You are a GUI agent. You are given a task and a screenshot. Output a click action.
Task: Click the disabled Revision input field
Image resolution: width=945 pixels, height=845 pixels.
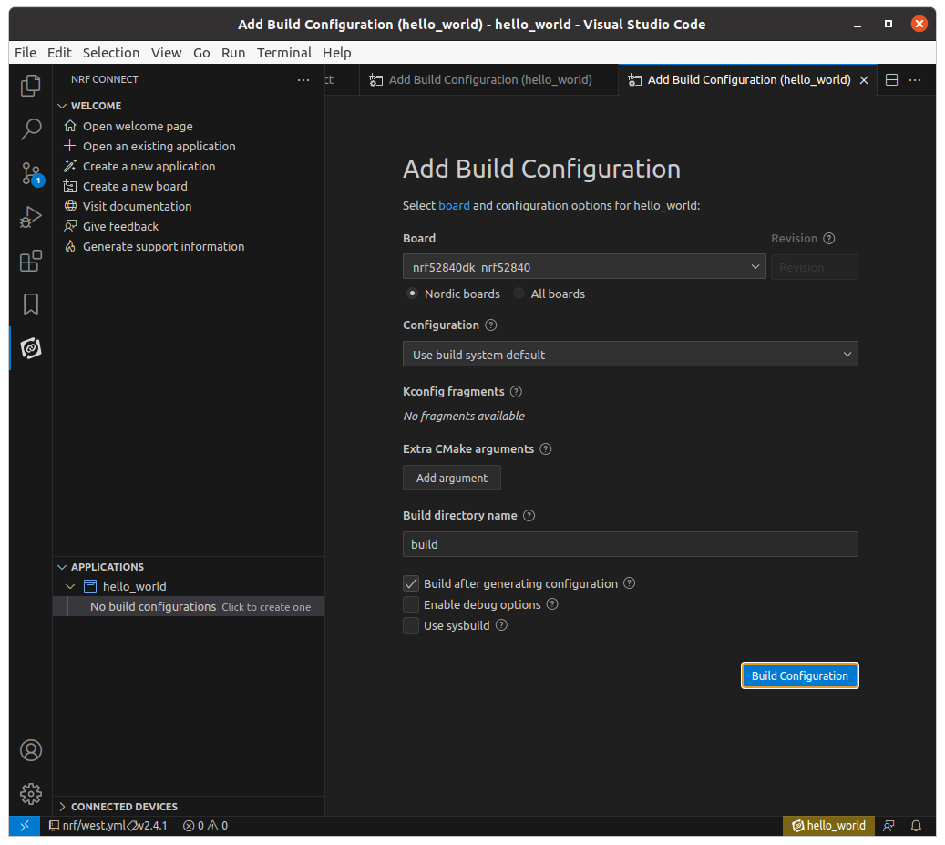814,267
